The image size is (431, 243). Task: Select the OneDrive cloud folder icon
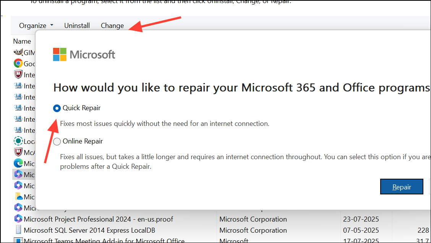click(18, 197)
